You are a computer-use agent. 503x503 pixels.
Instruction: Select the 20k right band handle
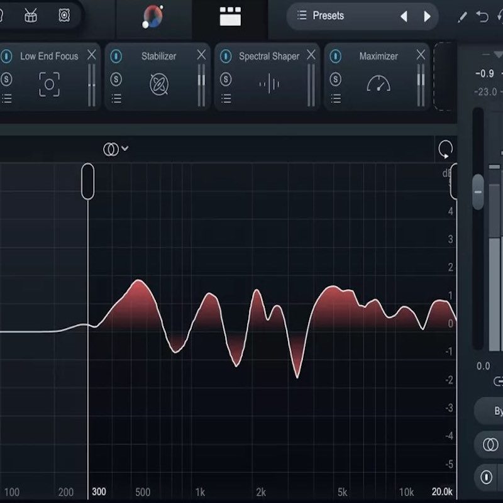[453, 182]
